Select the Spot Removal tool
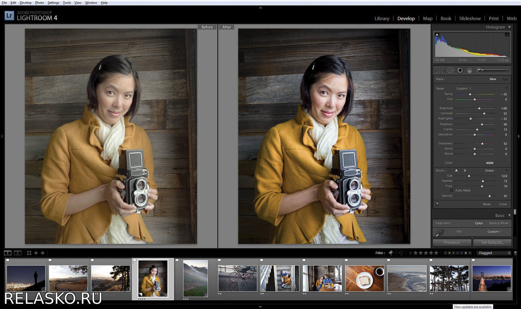521x309 pixels. click(x=450, y=70)
